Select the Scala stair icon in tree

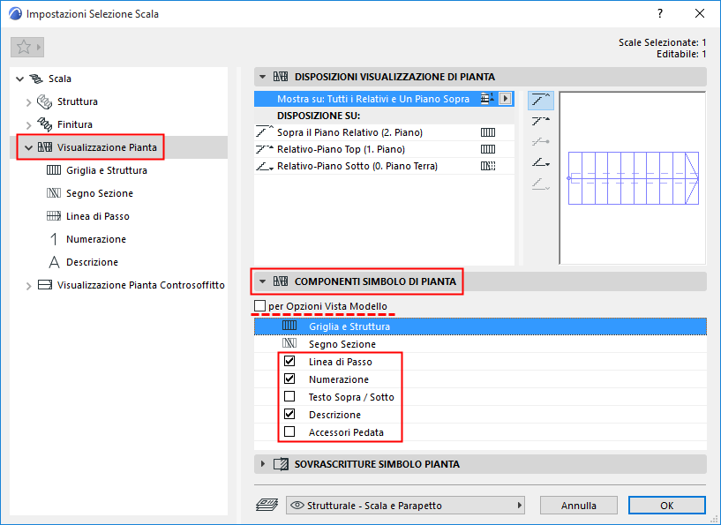click(36, 79)
